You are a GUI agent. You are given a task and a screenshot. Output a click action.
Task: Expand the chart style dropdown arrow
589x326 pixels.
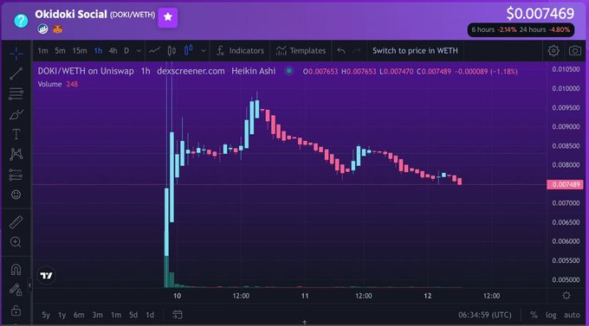pyautogui.click(x=204, y=51)
